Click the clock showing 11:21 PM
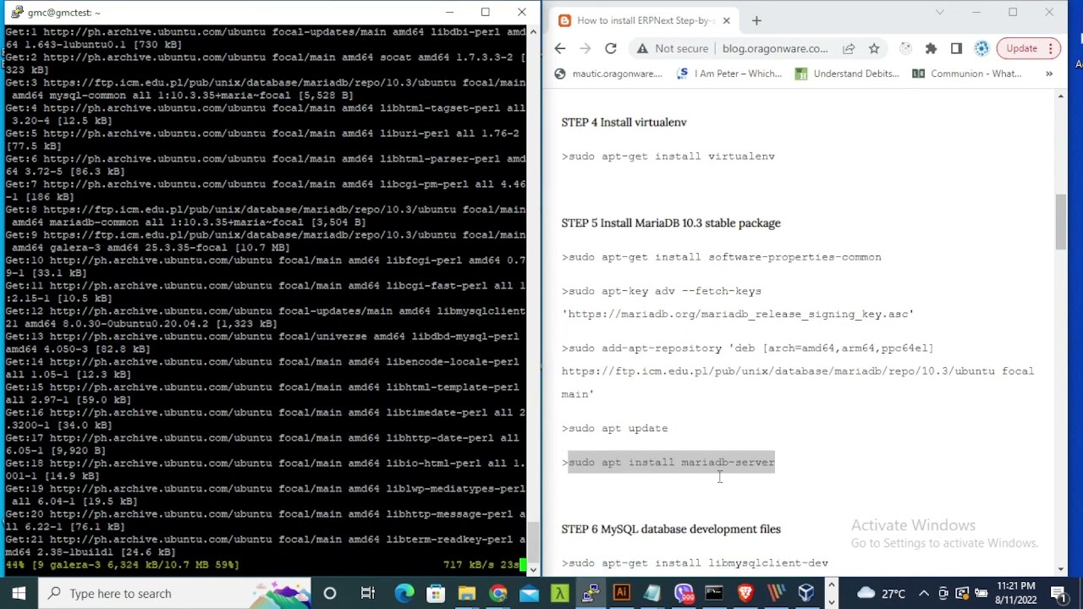The height and width of the screenshot is (609, 1083). tap(1016, 593)
